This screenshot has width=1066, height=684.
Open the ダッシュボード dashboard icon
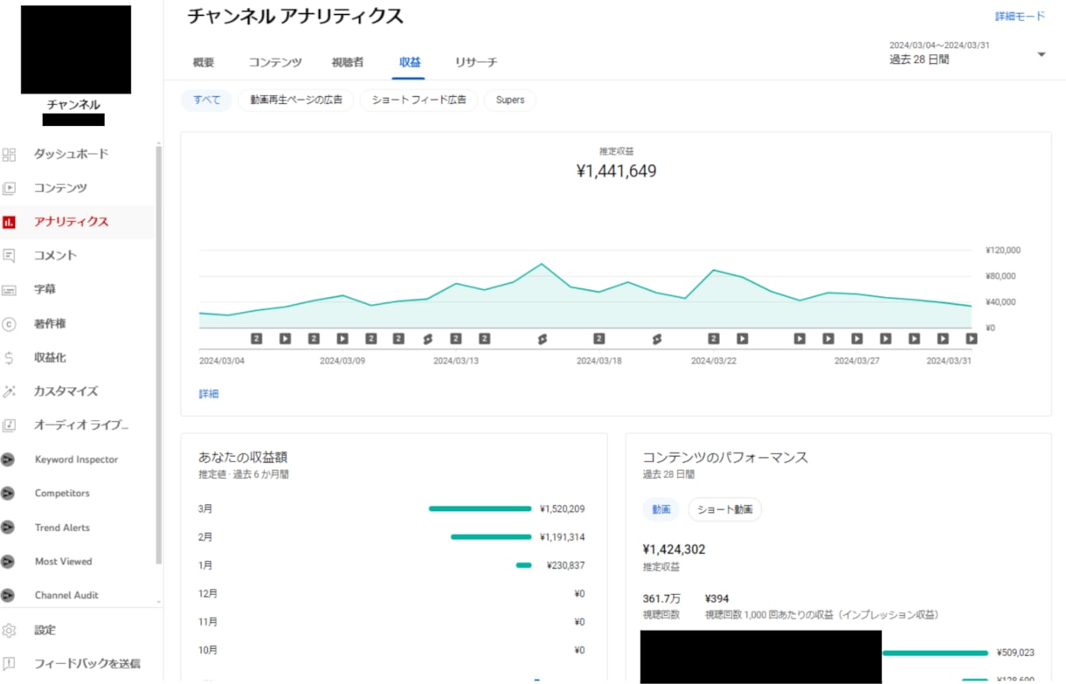point(10,155)
